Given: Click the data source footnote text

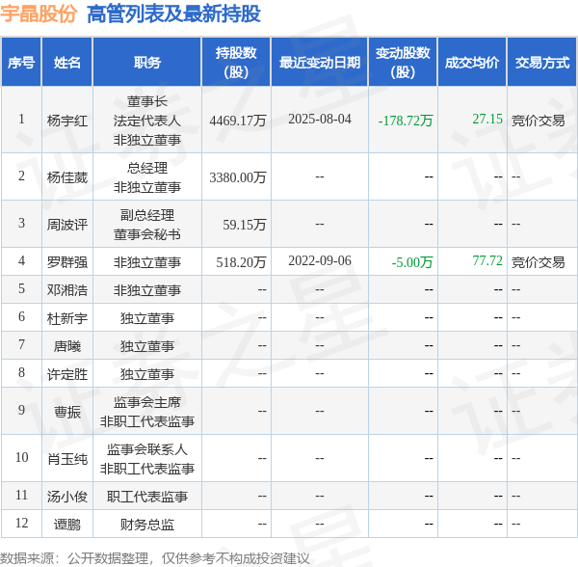Looking at the screenshot, I should point(155,558).
